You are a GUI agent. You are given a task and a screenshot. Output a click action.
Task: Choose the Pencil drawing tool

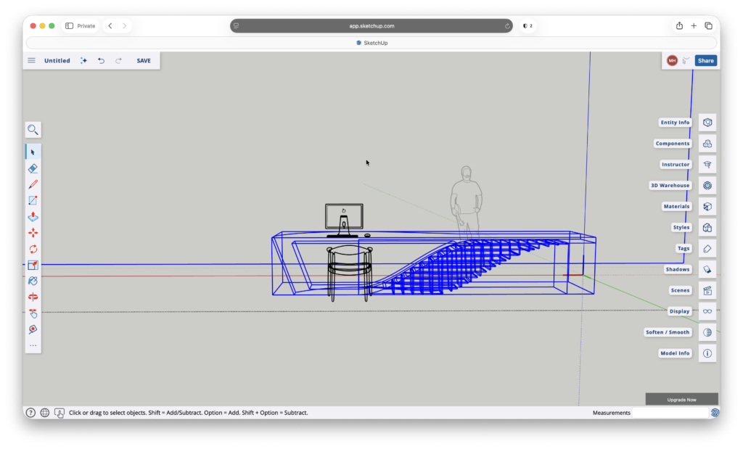(33, 184)
